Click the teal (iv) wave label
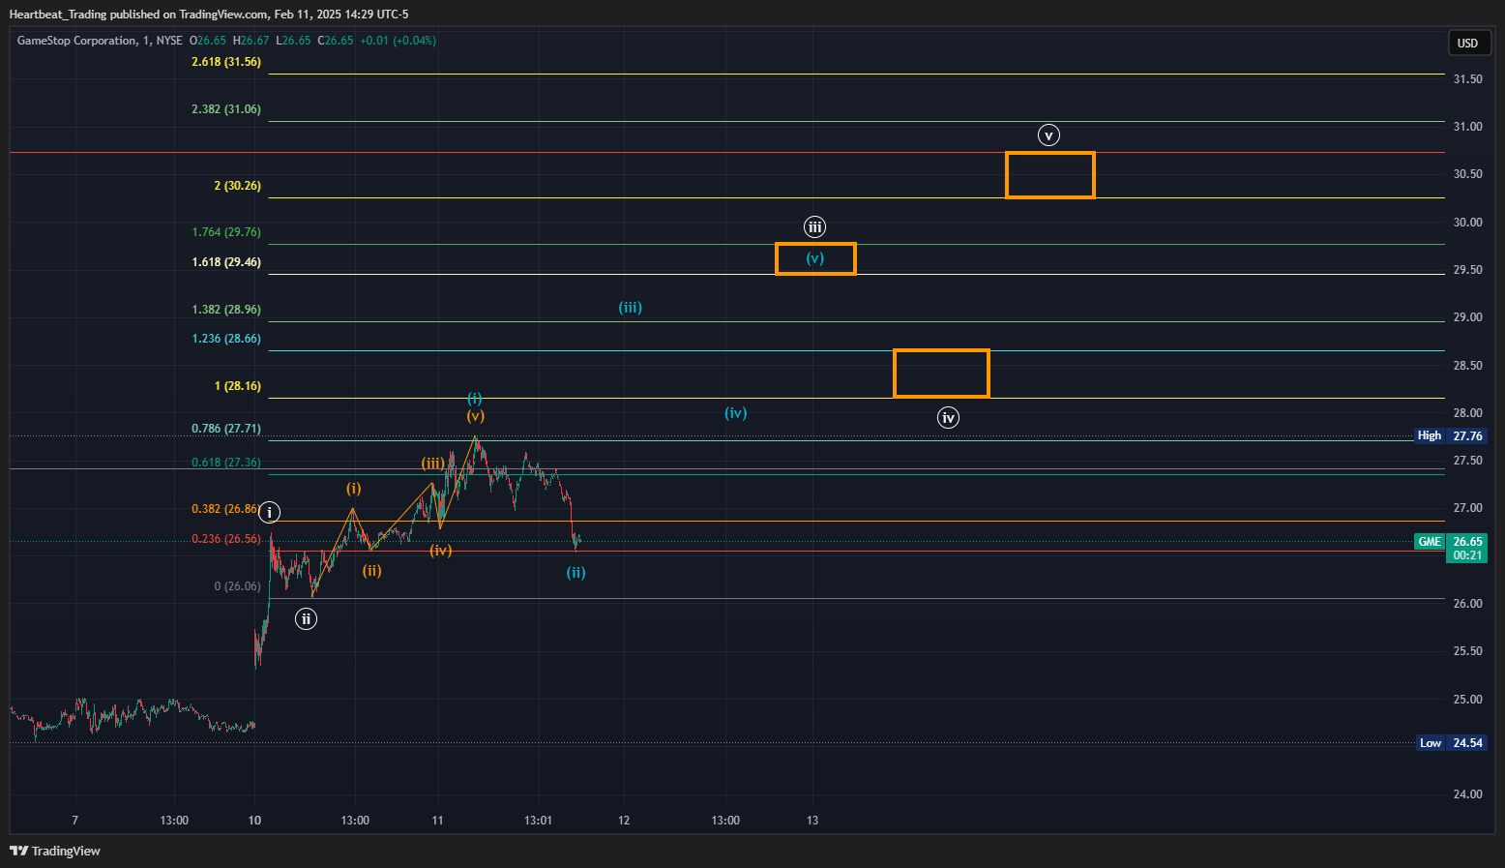 pos(736,413)
